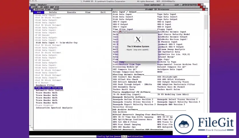
Task: Choose SEG-Y Output process
Action: 120,24
